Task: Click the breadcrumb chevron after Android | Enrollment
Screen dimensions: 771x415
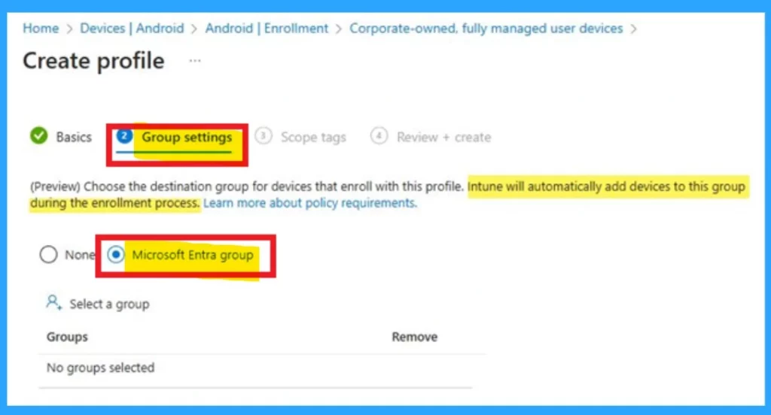Action: 338,29
